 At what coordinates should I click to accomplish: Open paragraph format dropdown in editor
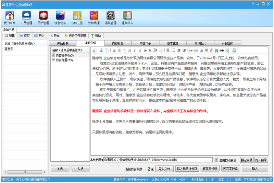(114, 50)
